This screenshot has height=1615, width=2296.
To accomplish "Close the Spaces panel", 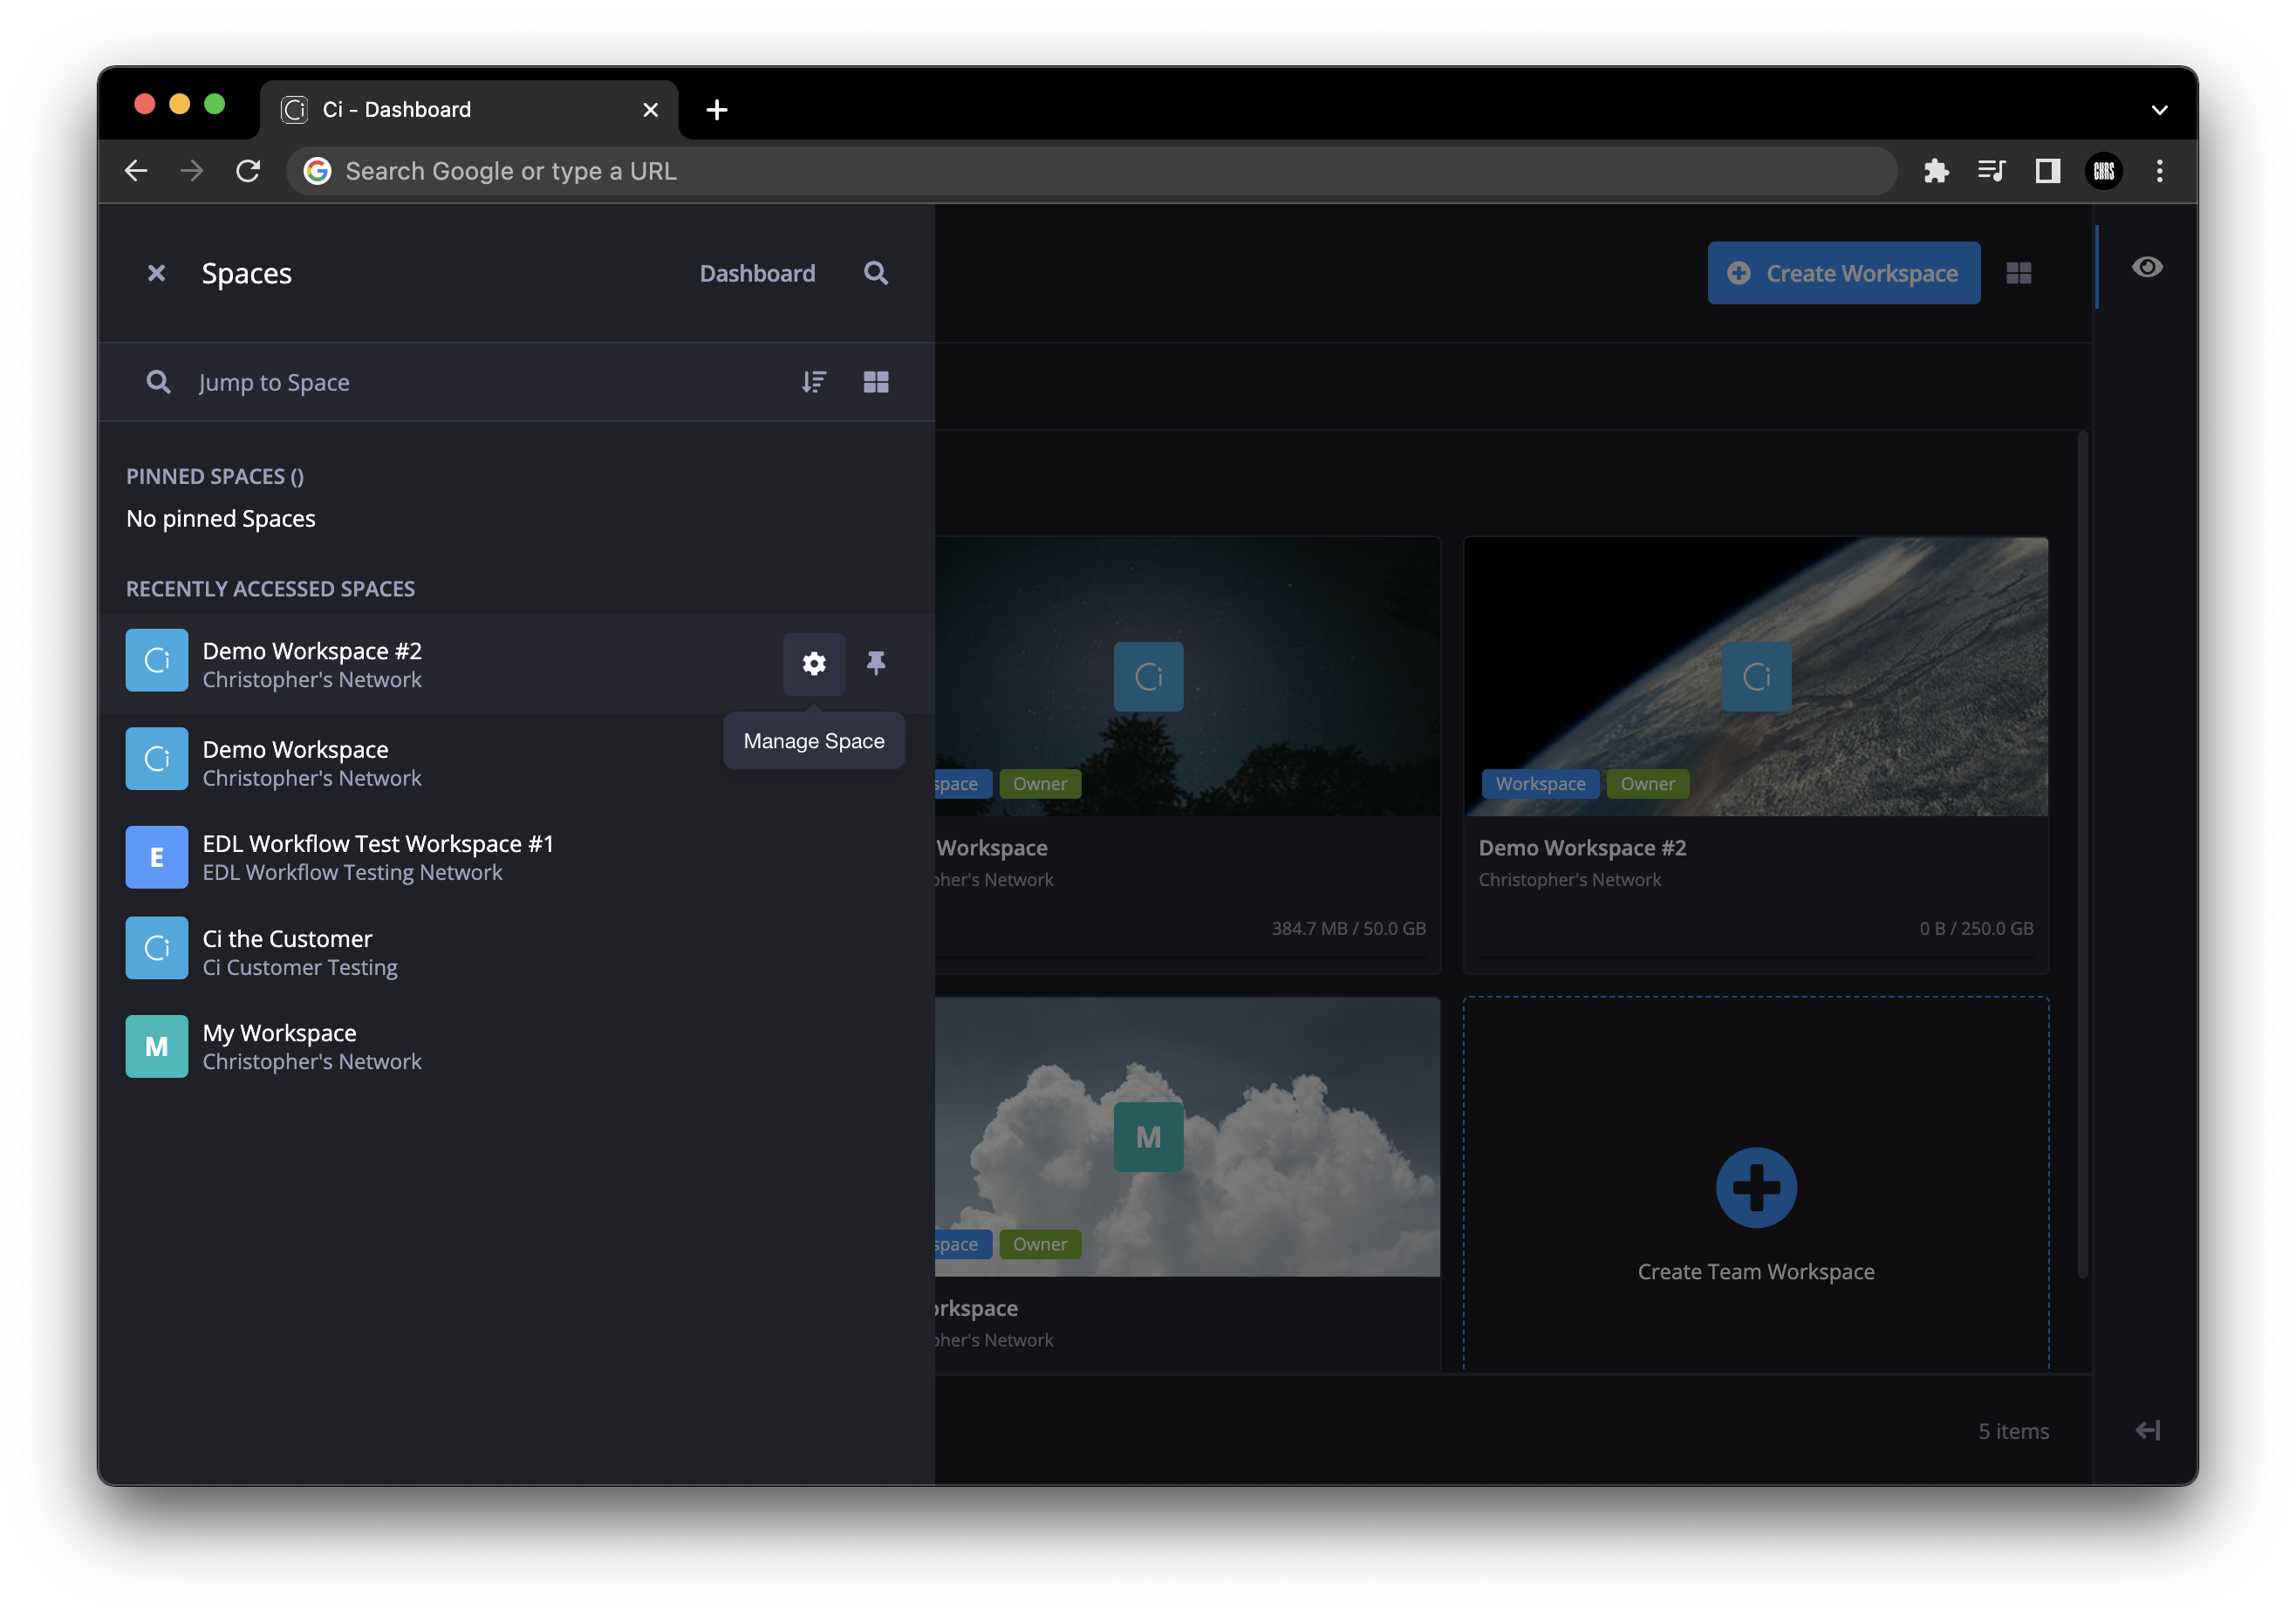I will [x=156, y=273].
